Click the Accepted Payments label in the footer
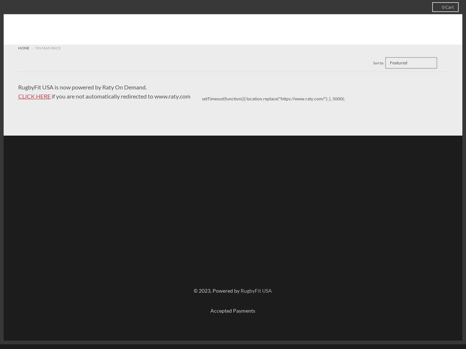The image size is (466, 349). click(x=233, y=310)
